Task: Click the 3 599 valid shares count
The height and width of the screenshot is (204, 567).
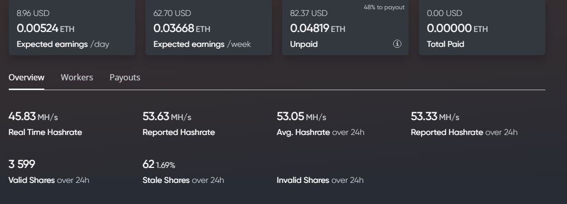Action: click(x=22, y=164)
